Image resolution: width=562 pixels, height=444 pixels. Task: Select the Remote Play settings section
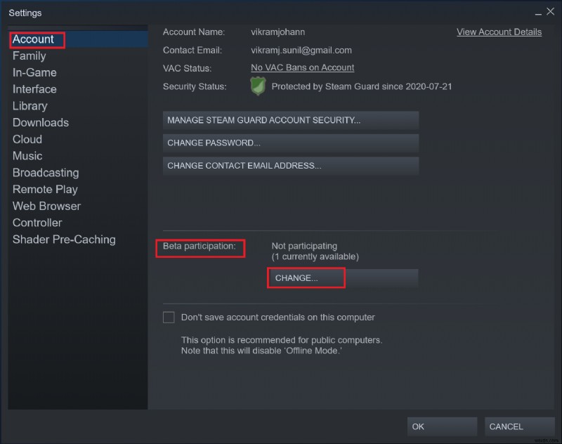coord(44,189)
